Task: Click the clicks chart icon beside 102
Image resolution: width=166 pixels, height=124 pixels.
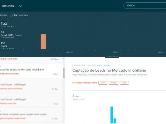Action: click(56, 59)
